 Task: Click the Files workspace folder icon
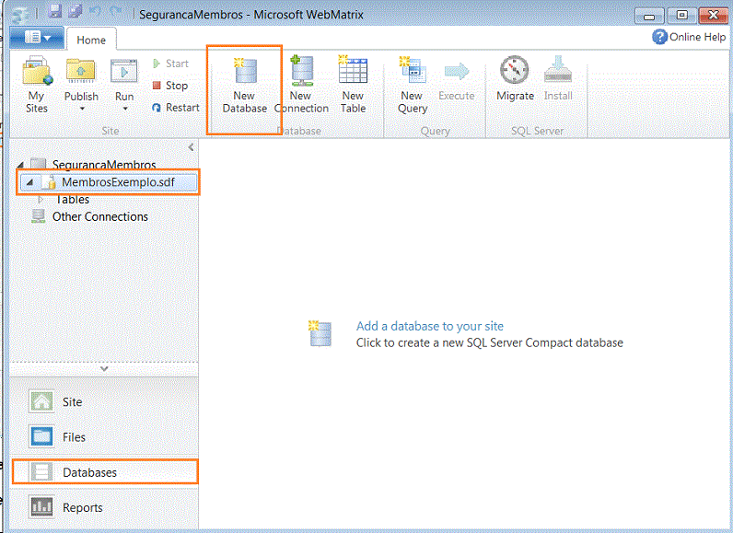[x=41, y=436]
